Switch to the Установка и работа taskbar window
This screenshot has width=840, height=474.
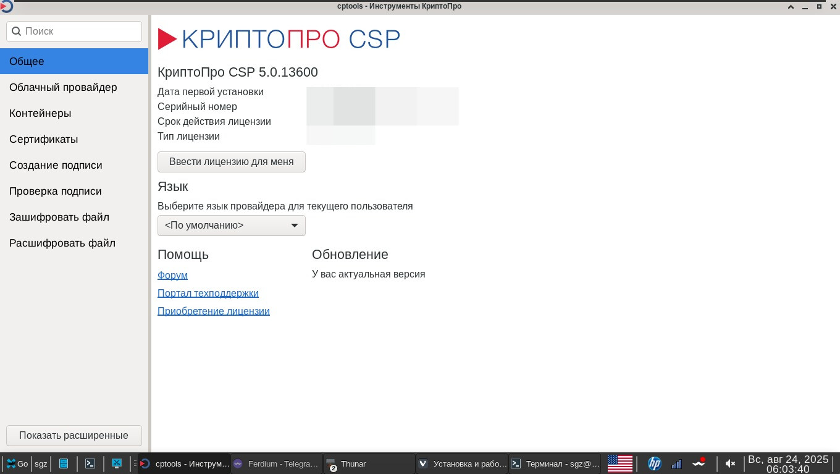click(x=461, y=463)
